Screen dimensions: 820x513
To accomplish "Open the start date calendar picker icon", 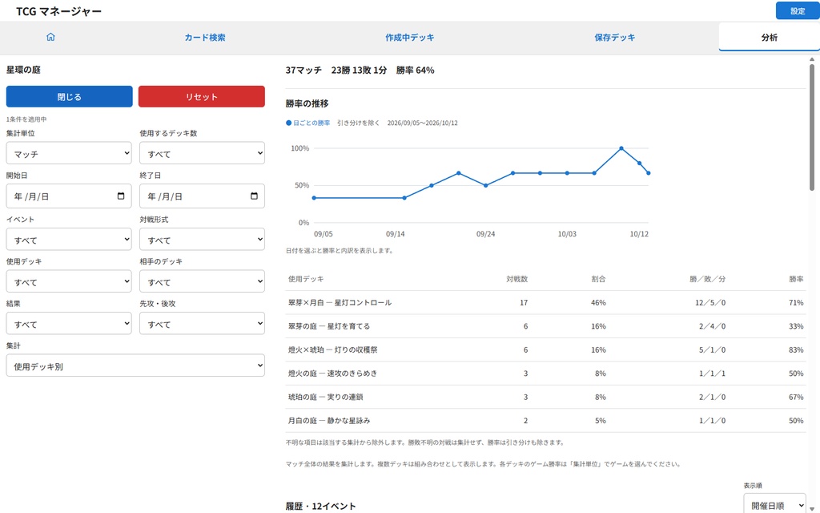I will click(x=121, y=196).
